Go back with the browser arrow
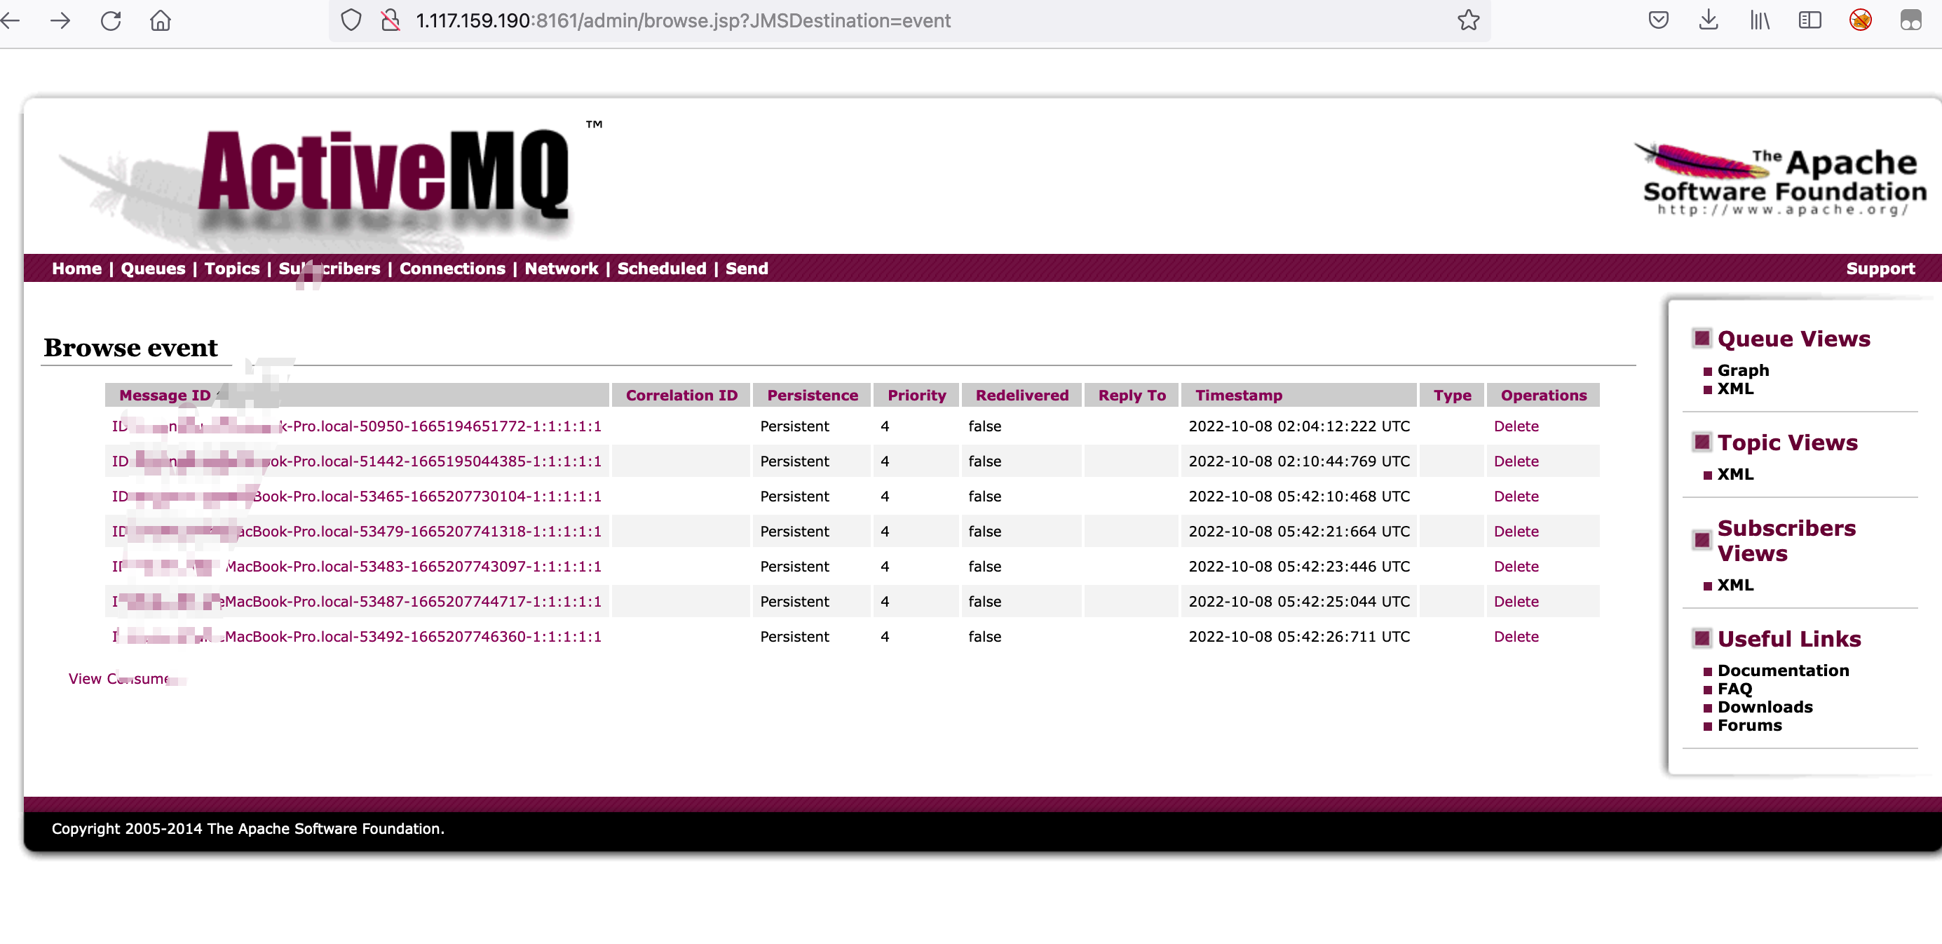The image size is (1942, 944). coord(11,20)
